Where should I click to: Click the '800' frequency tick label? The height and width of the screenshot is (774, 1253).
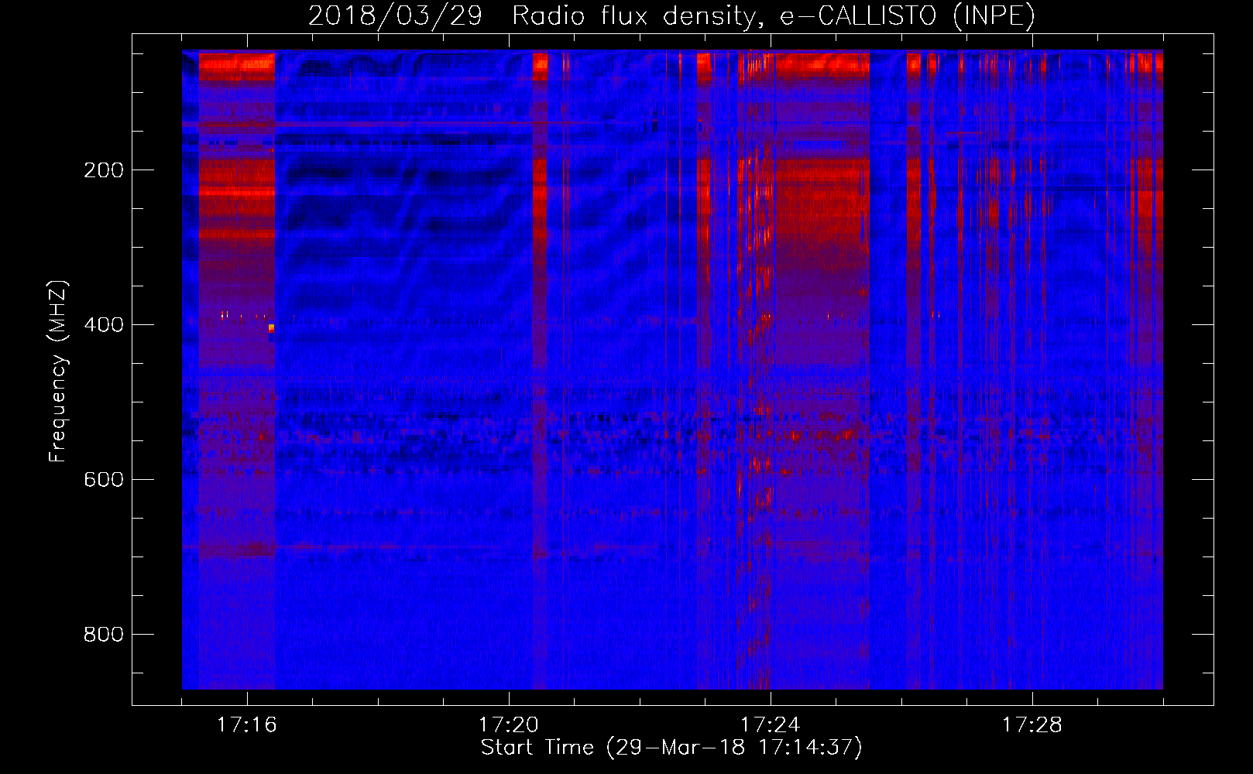pyautogui.click(x=104, y=635)
